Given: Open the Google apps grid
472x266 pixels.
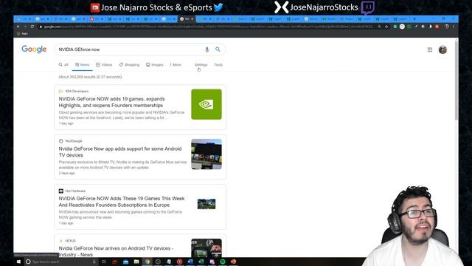Looking at the screenshot, I should (x=430, y=50).
